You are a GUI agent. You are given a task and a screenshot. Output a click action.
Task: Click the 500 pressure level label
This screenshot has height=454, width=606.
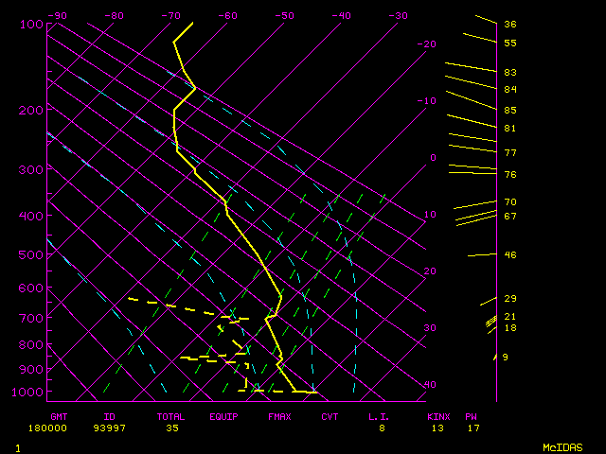click(31, 255)
